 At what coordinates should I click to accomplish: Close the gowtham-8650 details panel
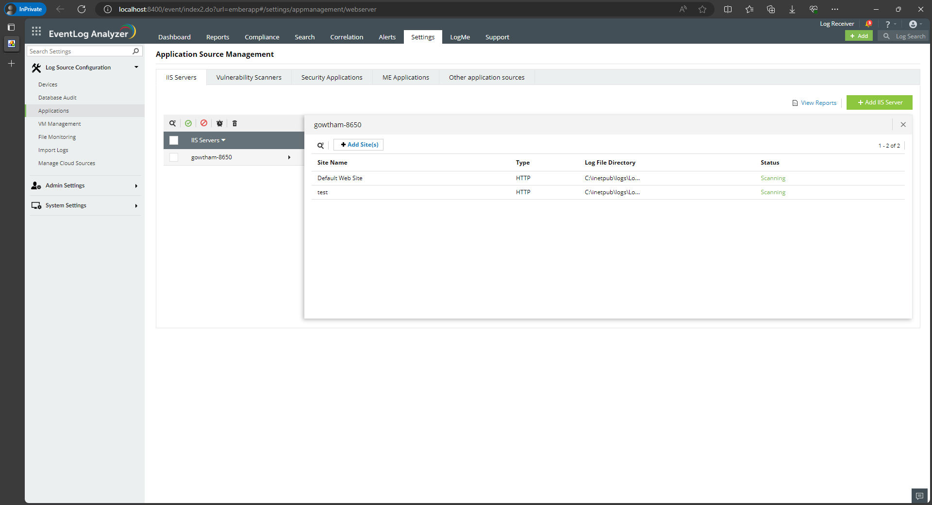(903, 125)
